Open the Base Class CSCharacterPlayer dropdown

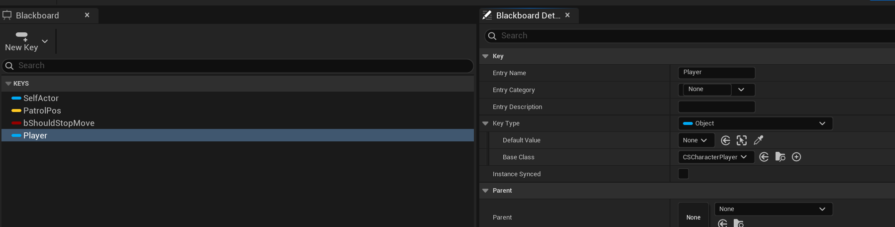[716, 157]
